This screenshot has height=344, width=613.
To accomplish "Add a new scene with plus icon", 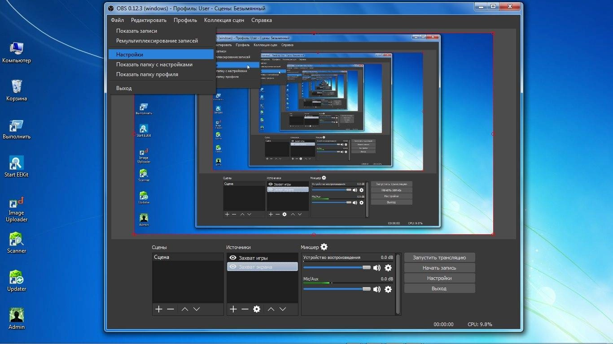I will [x=159, y=309].
